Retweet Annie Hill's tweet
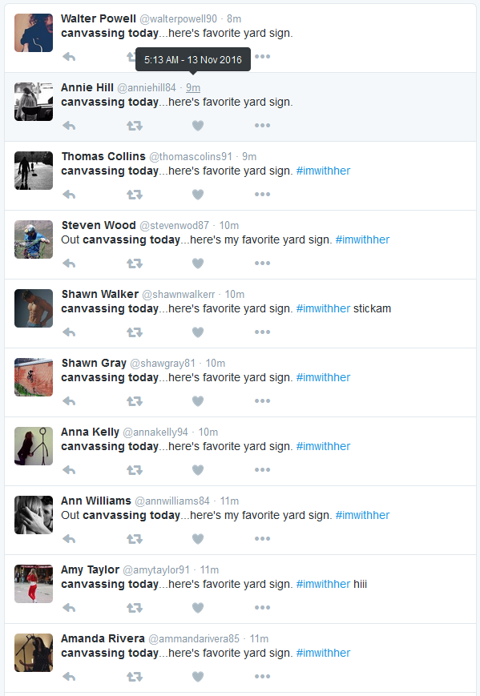Image resolution: width=480 pixels, height=696 pixels. click(x=134, y=126)
